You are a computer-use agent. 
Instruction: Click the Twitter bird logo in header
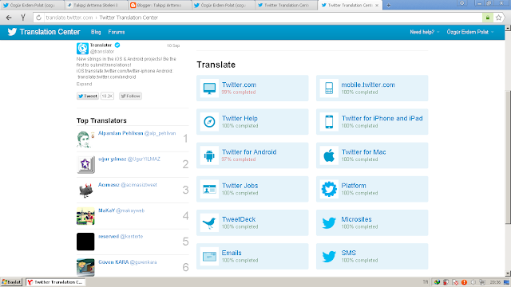(x=12, y=32)
